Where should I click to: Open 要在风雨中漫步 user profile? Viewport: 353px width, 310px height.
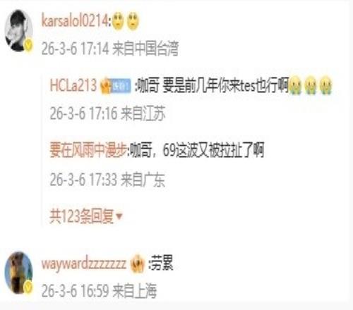tap(88, 150)
